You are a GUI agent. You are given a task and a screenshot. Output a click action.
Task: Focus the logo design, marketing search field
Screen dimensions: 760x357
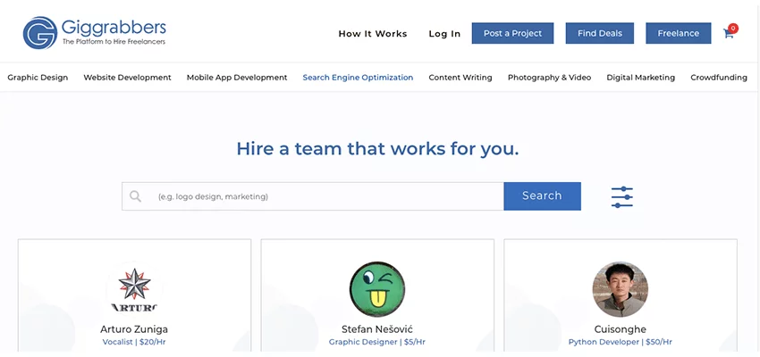click(x=313, y=196)
